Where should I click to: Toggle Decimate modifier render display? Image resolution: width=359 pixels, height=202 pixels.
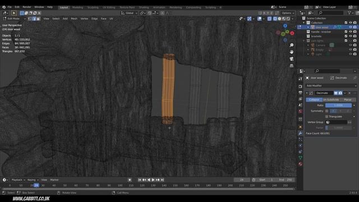340,93
